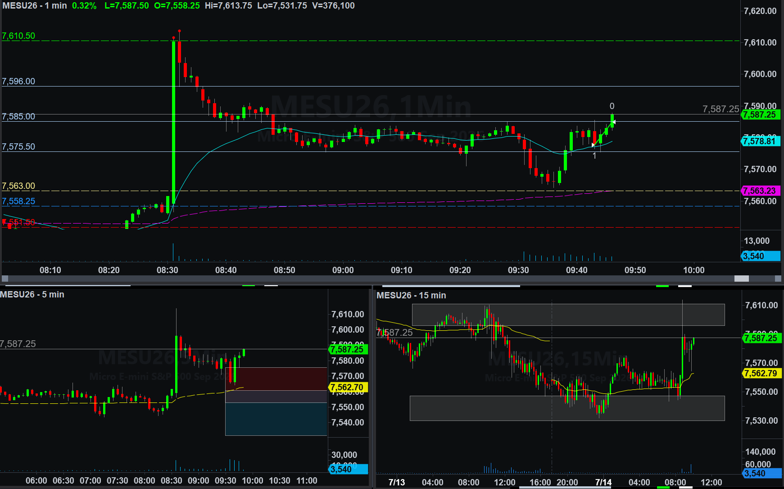Select the 7,563.00 yellow level label
This screenshot has width=784, height=489.
pyautogui.click(x=18, y=186)
